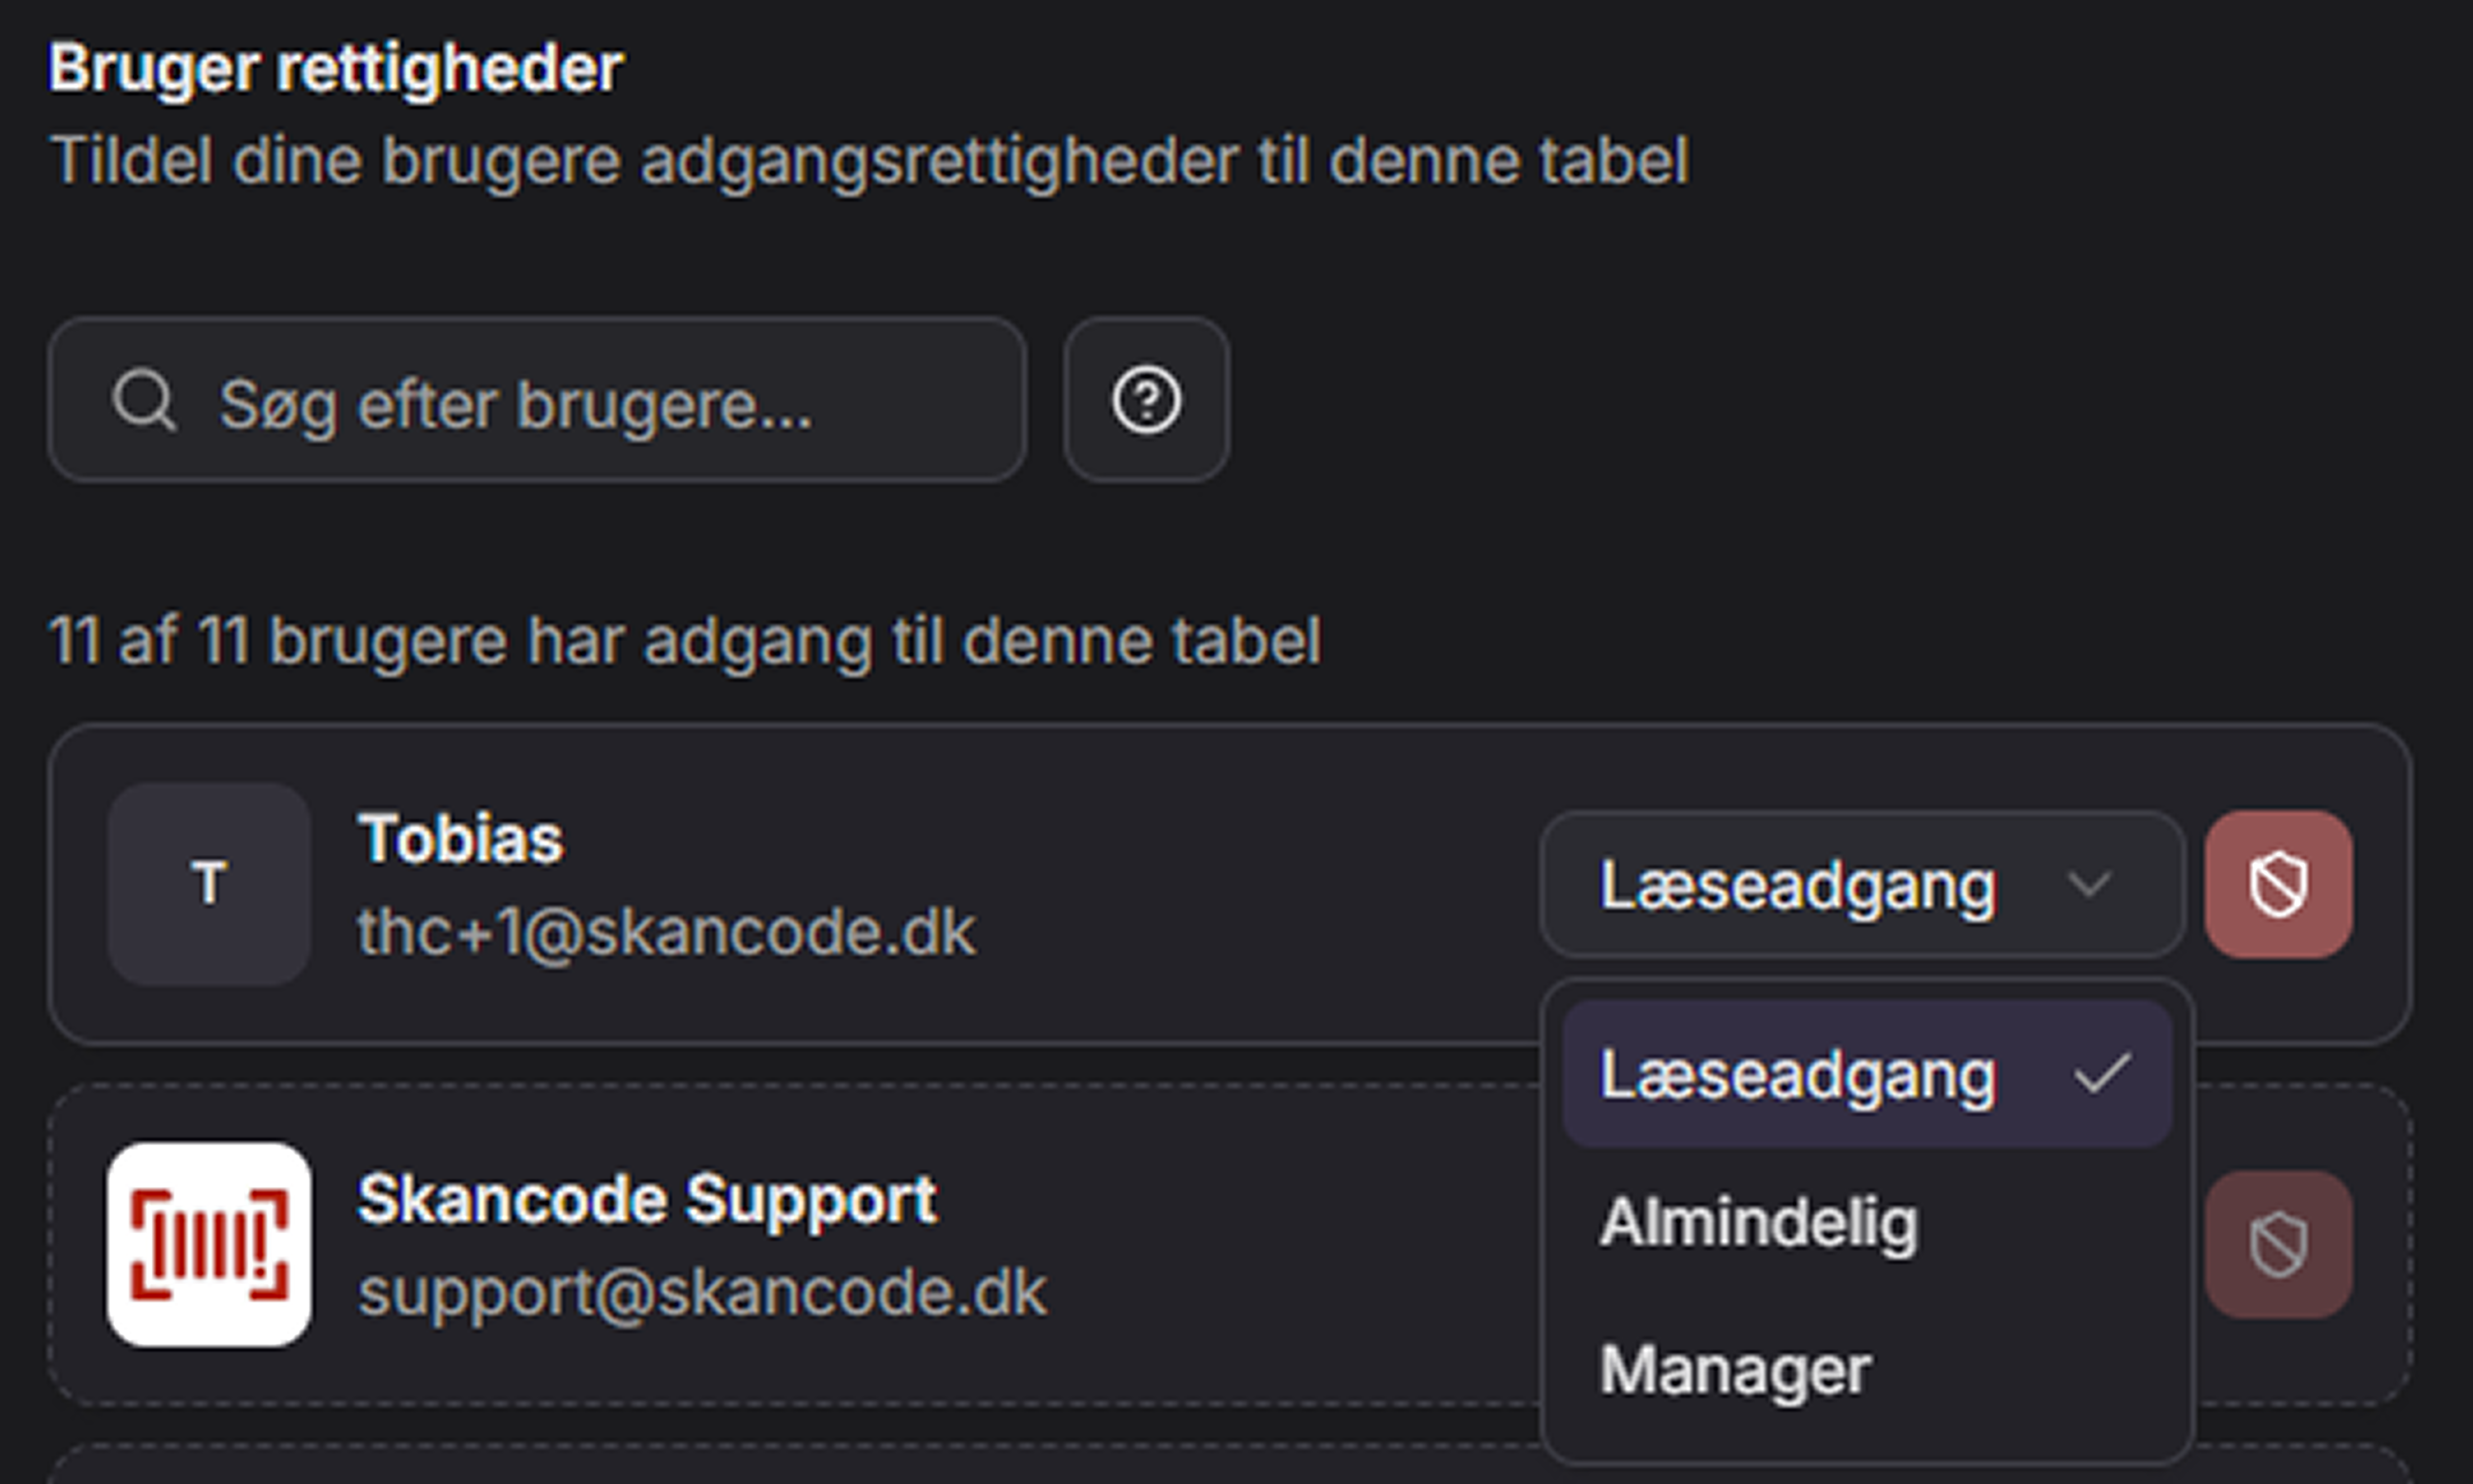Click the checkmark beside the selected Læseadgang option
The width and height of the screenshot is (2473, 1484).
[2102, 1074]
